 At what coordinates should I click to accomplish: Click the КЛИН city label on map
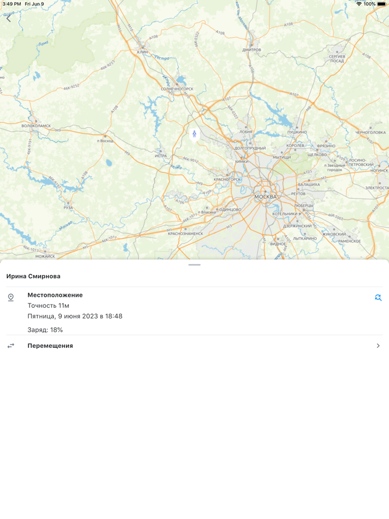point(142,52)
